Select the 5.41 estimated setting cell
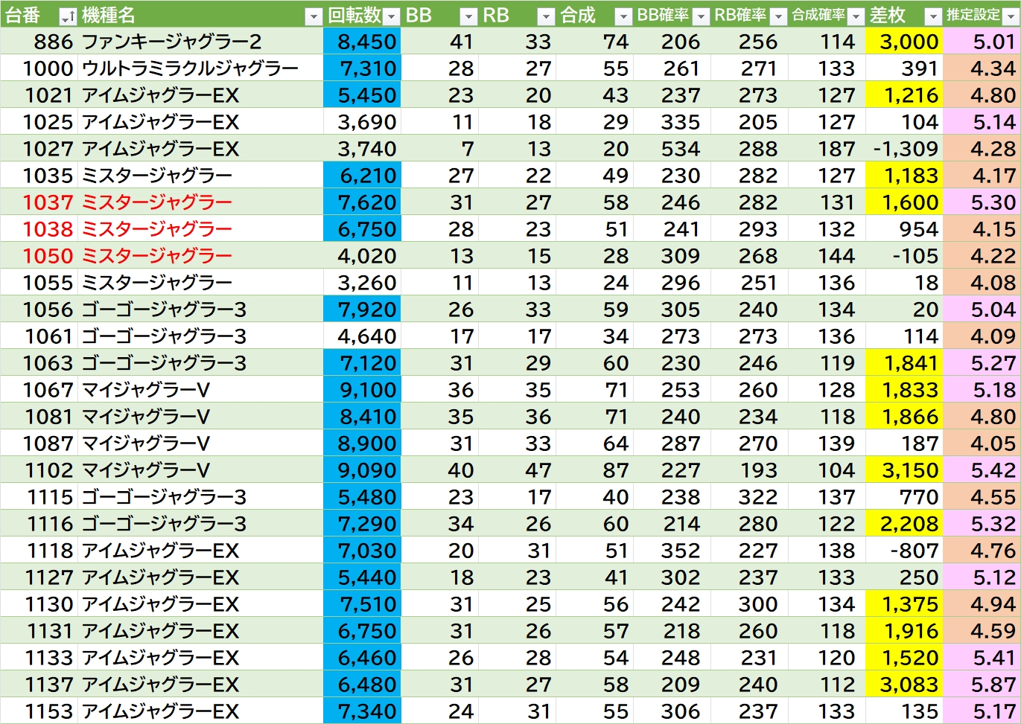Screen dimensions: 1021x724 981,658
